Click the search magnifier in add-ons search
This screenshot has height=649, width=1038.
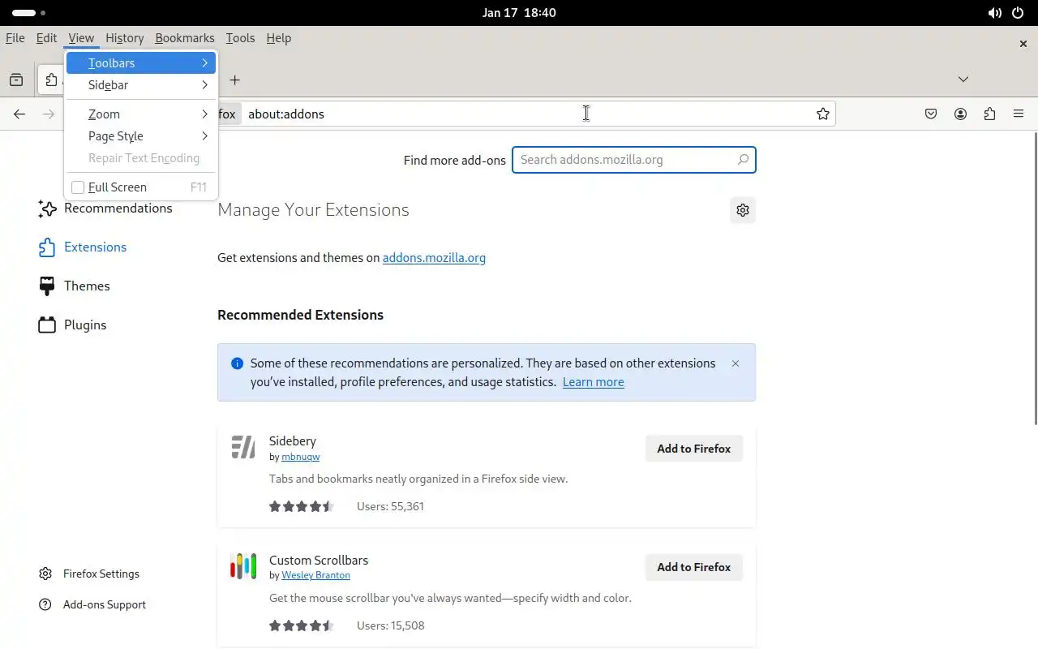pyautogui.click(x=743, y=160)
